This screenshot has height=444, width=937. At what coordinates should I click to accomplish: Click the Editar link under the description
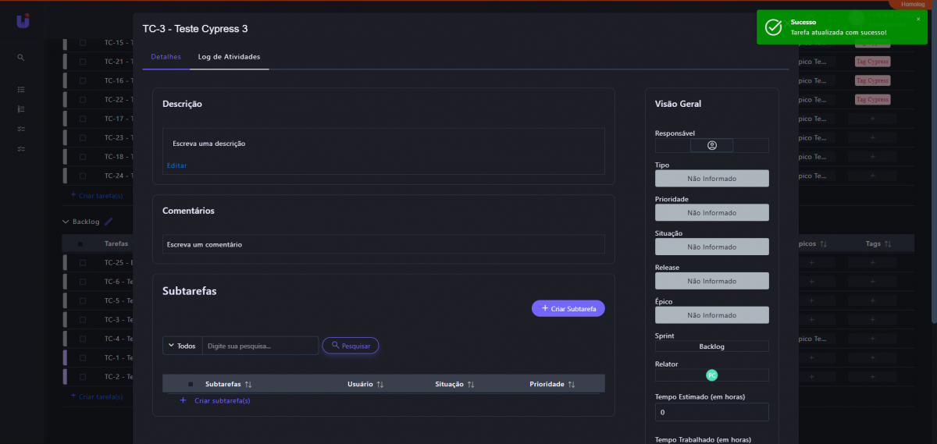point(176,165)
